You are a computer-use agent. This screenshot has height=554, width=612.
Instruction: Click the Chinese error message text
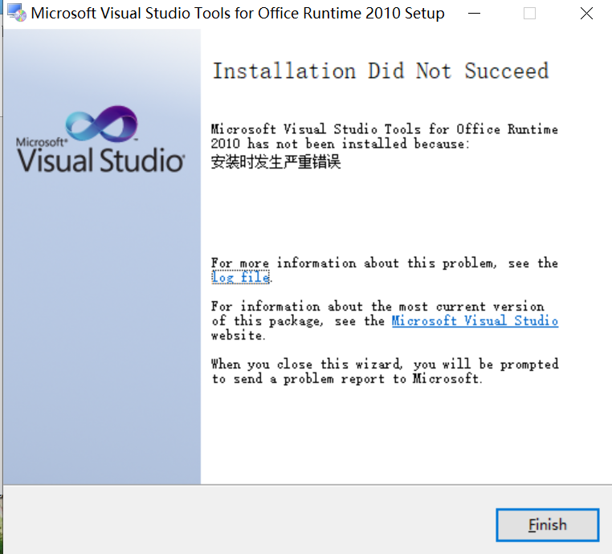click(275, 162)
